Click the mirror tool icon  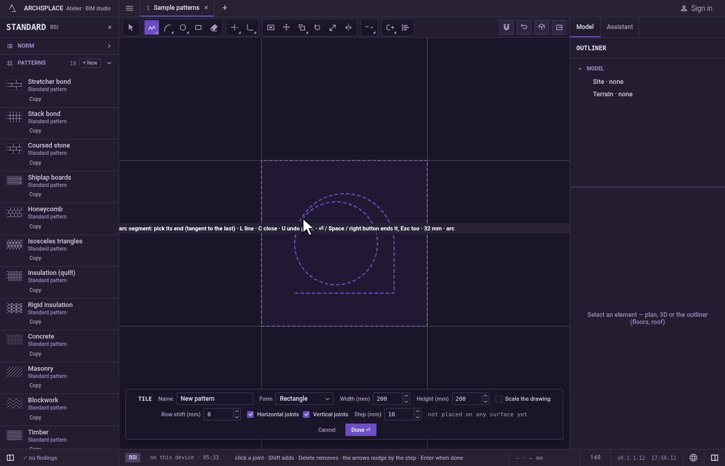pyautogui.click(x=349, y=28)
